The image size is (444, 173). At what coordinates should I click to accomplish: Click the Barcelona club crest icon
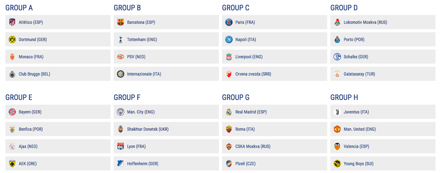121,22
